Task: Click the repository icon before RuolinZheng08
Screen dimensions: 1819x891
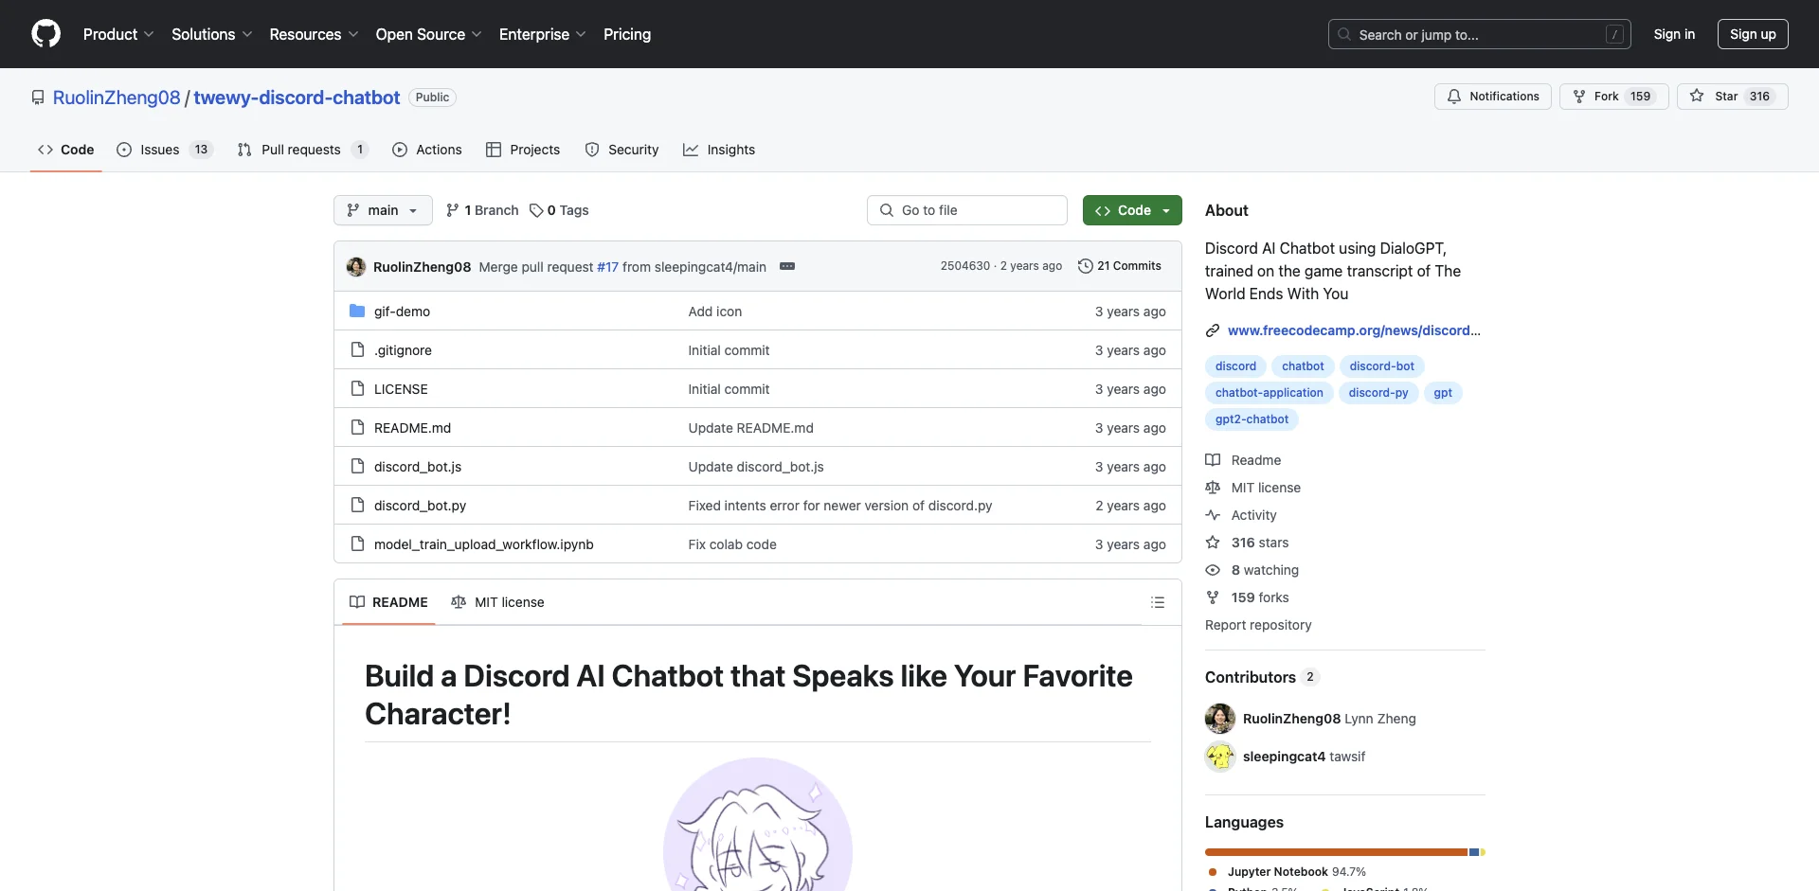Action: (x=38, y=98)
